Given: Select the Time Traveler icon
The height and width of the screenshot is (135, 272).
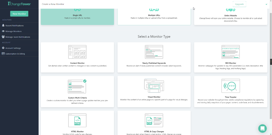Looking at the screenshot, I should click(230, 86).
